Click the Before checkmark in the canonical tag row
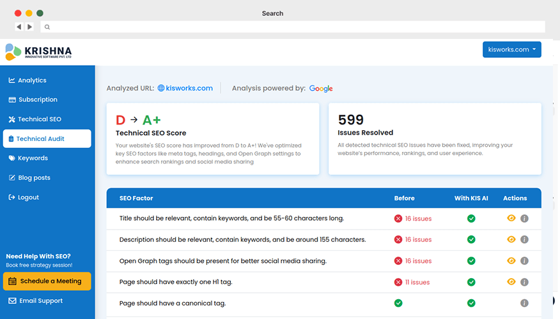Image resolution: width=560 pixels, height=319 pixels. tap(398, 303)
